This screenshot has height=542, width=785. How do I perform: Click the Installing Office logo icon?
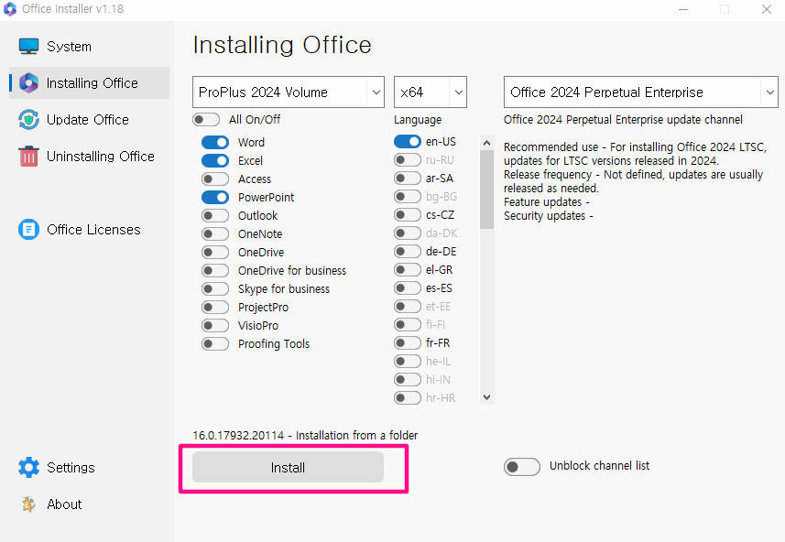(28, 82)
